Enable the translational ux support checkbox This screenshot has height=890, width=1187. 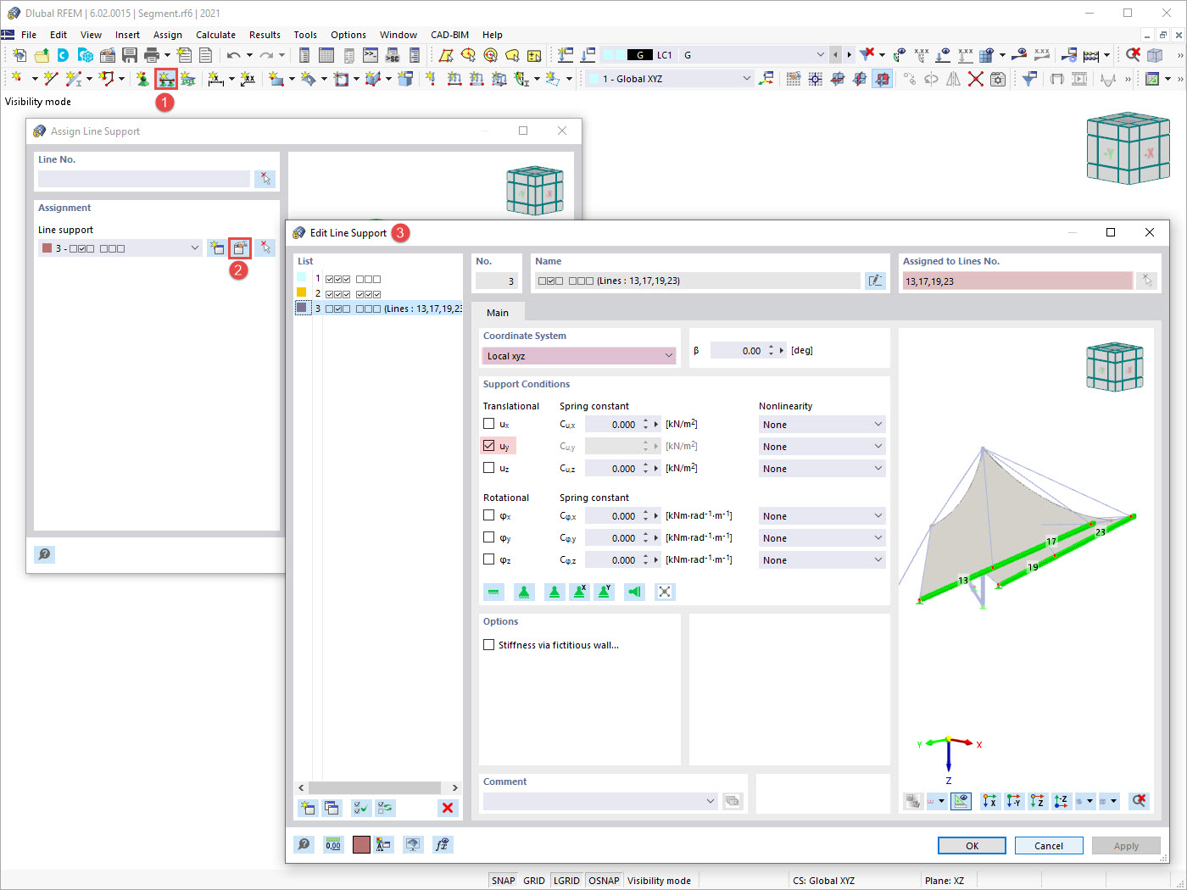pyautogui.click(x=488, y=424)
